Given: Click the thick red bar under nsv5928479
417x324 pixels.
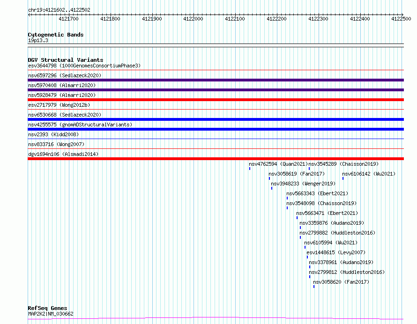Looking at the screenshot, I should 216,100.
